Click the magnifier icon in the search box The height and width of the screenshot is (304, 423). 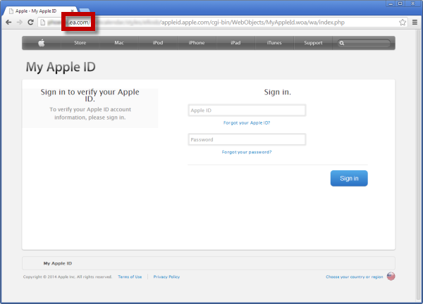[x=342, y=43]
